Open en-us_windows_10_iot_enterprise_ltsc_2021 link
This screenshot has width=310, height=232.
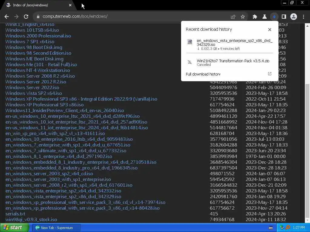(x=76, y=122)
